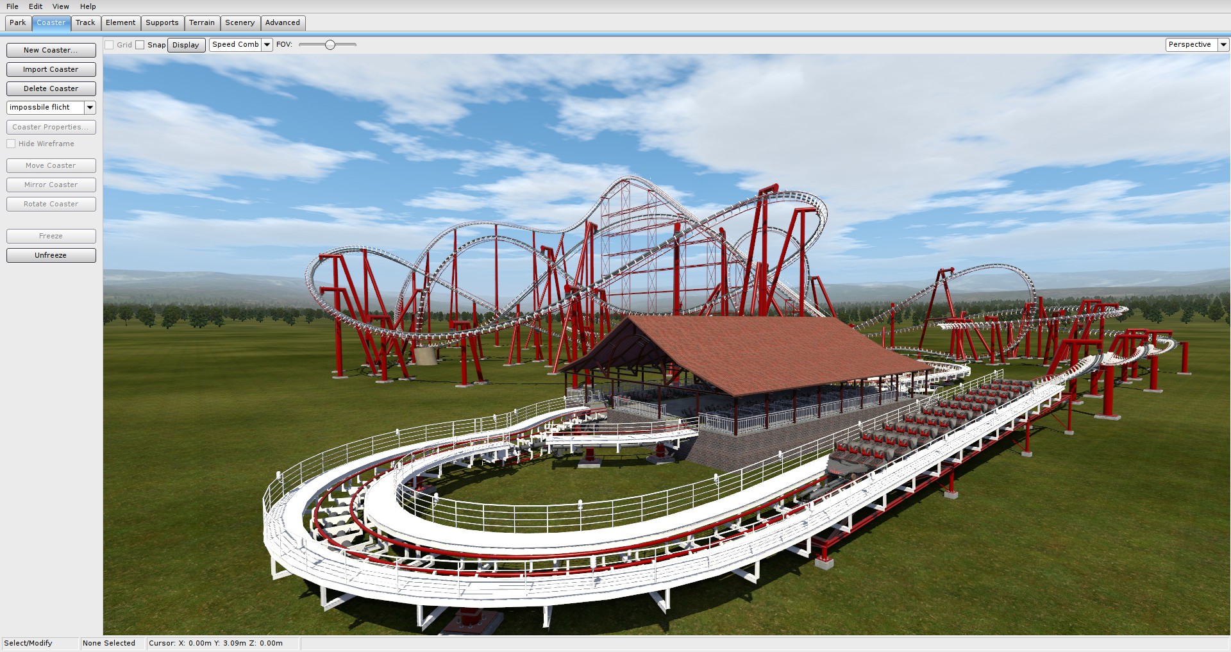Open the Edit menu
The image size is (1231, 652).
pos(35,6)
